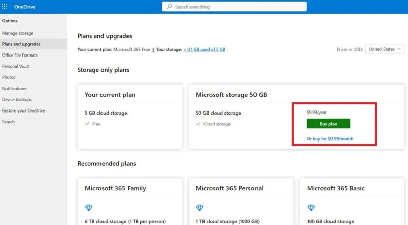Open Notifications settings
Image resolution: width=408 pixels, height=225 pixels.
coord(14,88)
